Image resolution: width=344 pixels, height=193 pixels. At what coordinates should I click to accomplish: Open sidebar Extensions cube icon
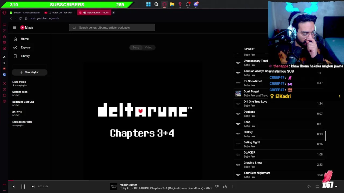coord(4,95)
